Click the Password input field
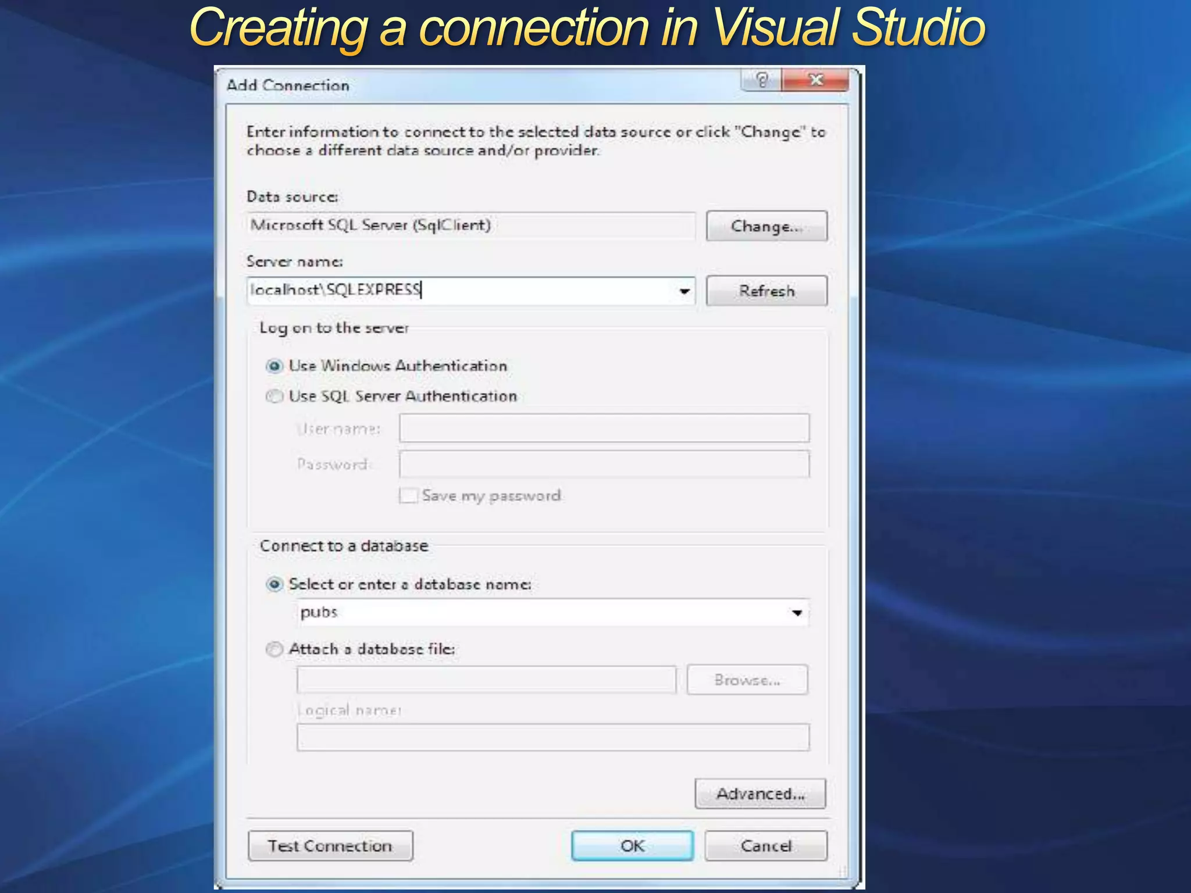Viewport: 1191px width, 893px height. pos(604,464)
